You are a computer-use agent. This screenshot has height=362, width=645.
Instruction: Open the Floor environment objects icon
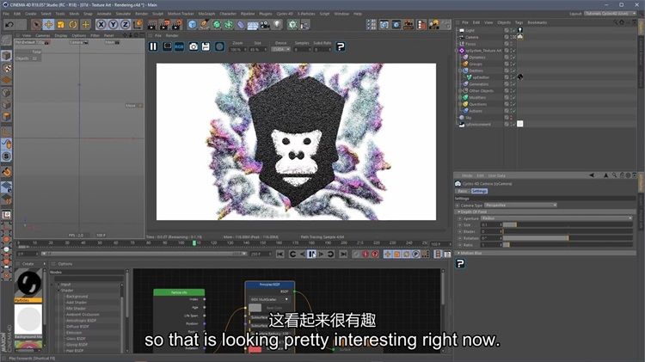253,25
